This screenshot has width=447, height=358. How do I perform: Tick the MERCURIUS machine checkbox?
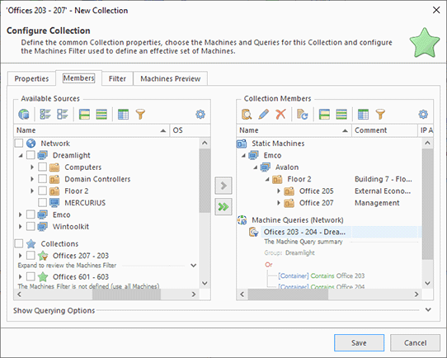click(x=43, y=203)
